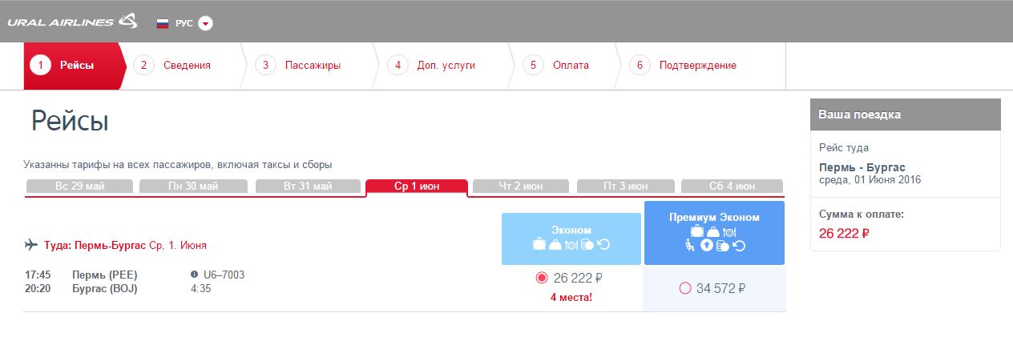Choose the Вс 29 май date tab
Image resolution: width=1013 pixels, height=361 pixels.
coord(79,187)
